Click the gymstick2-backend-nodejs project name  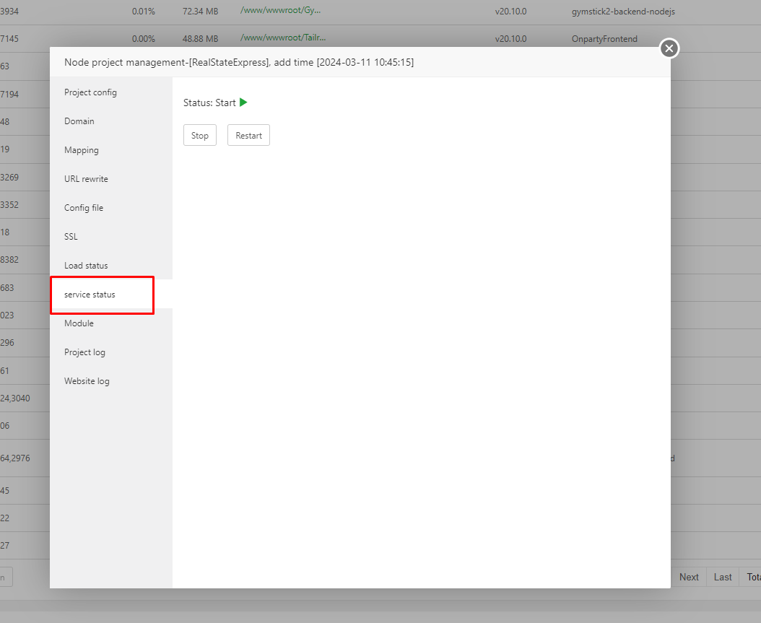click(623, 11)
